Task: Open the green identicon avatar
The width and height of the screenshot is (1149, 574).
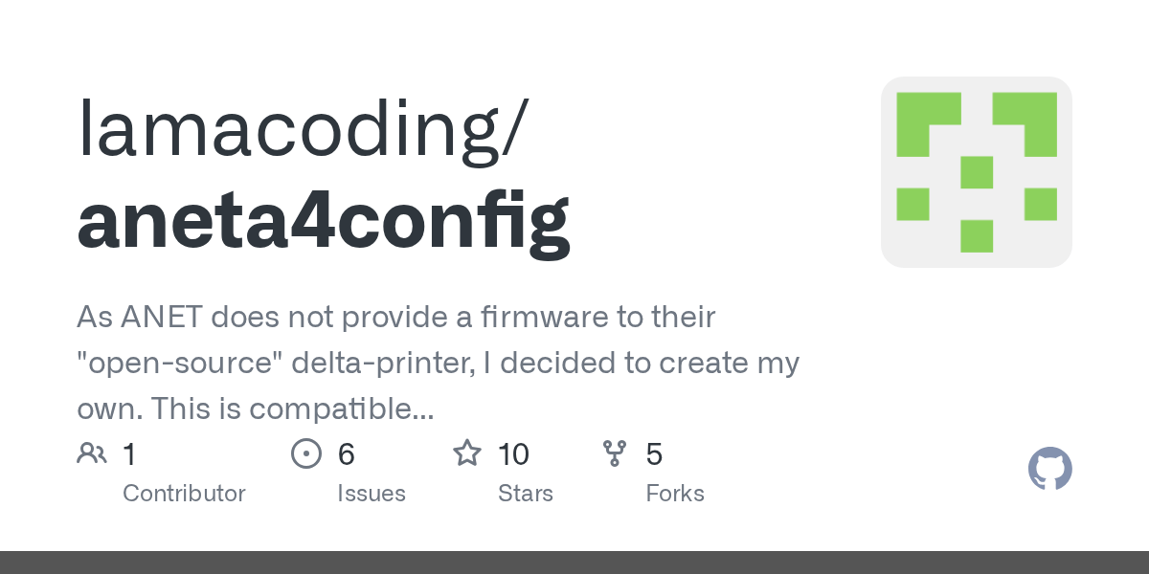Action: (x=976, y=172)
